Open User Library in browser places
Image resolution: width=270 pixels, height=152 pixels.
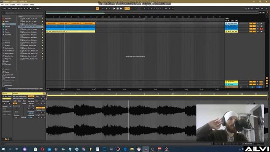[x=9, y=75]
